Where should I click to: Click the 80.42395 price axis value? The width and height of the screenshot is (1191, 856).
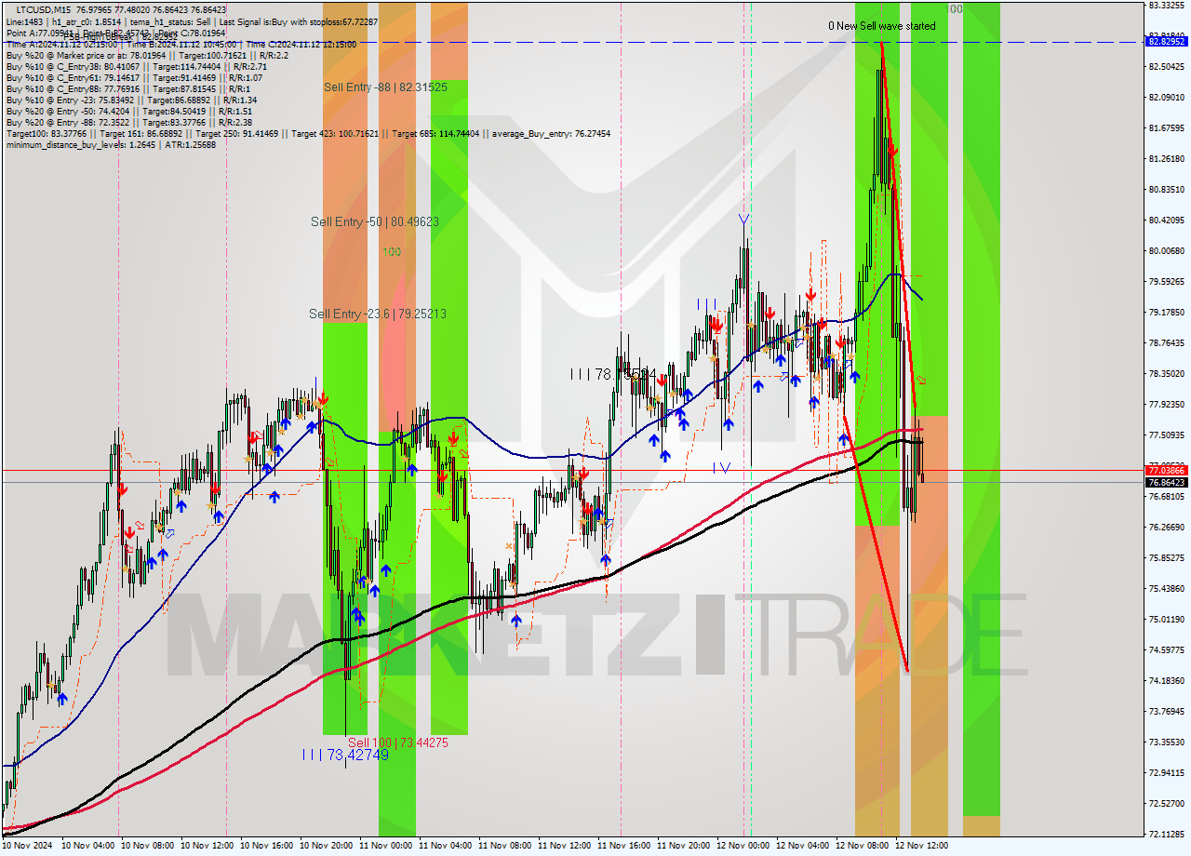click(1166, 220)
